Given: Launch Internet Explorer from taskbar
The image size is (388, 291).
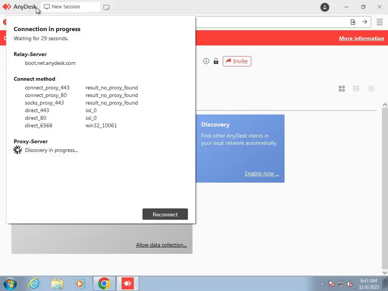Looking at the screenshot, I should coord(34,283).
